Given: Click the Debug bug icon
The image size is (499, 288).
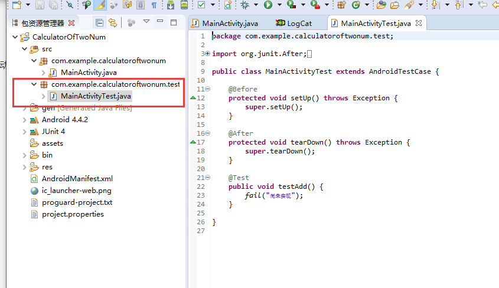Looking at the screenshot, I should [x=244, y=5].
